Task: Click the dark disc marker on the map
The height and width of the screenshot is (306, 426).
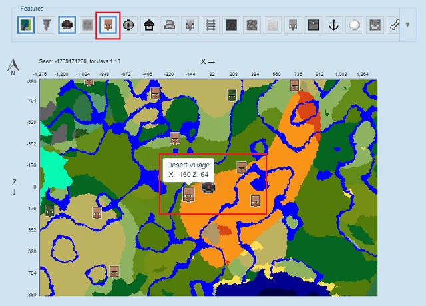Action: 208,188
